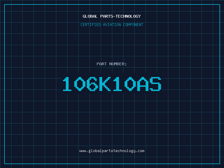Open the www.globalpartstechnology.com website link
The width and height of the screenshot is (224, 168).
pyautogui.click(x=112, y=151)
